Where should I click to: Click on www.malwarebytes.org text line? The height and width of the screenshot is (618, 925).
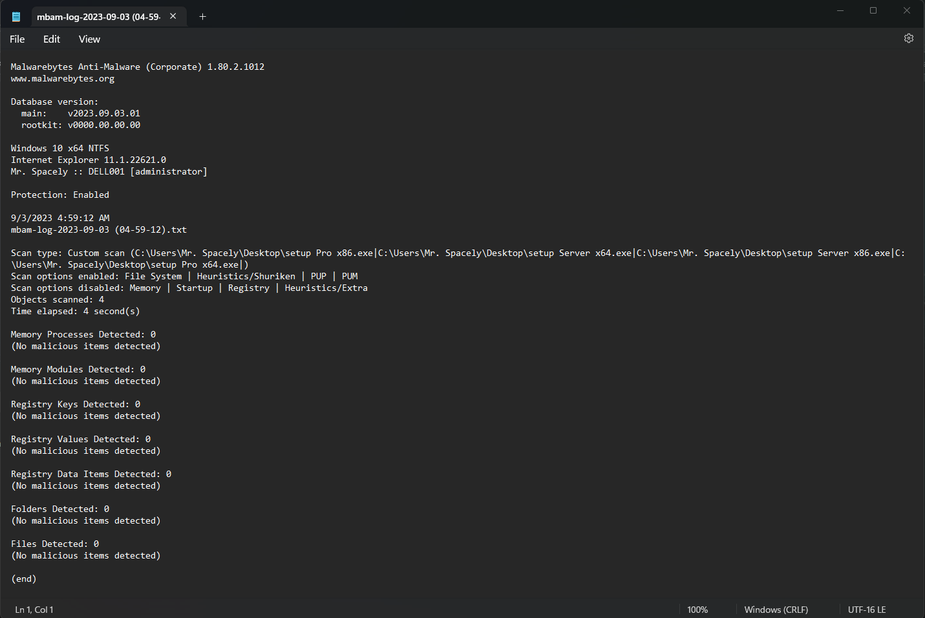click(63, 79)
